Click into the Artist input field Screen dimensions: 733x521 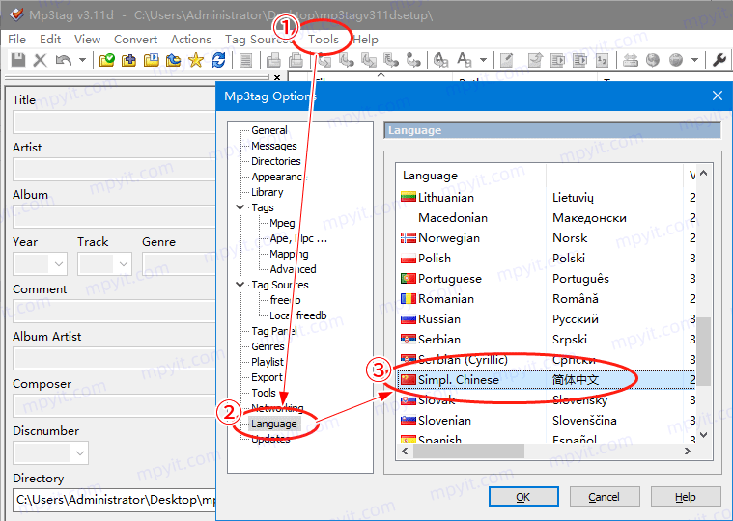(x=115, y=170)
